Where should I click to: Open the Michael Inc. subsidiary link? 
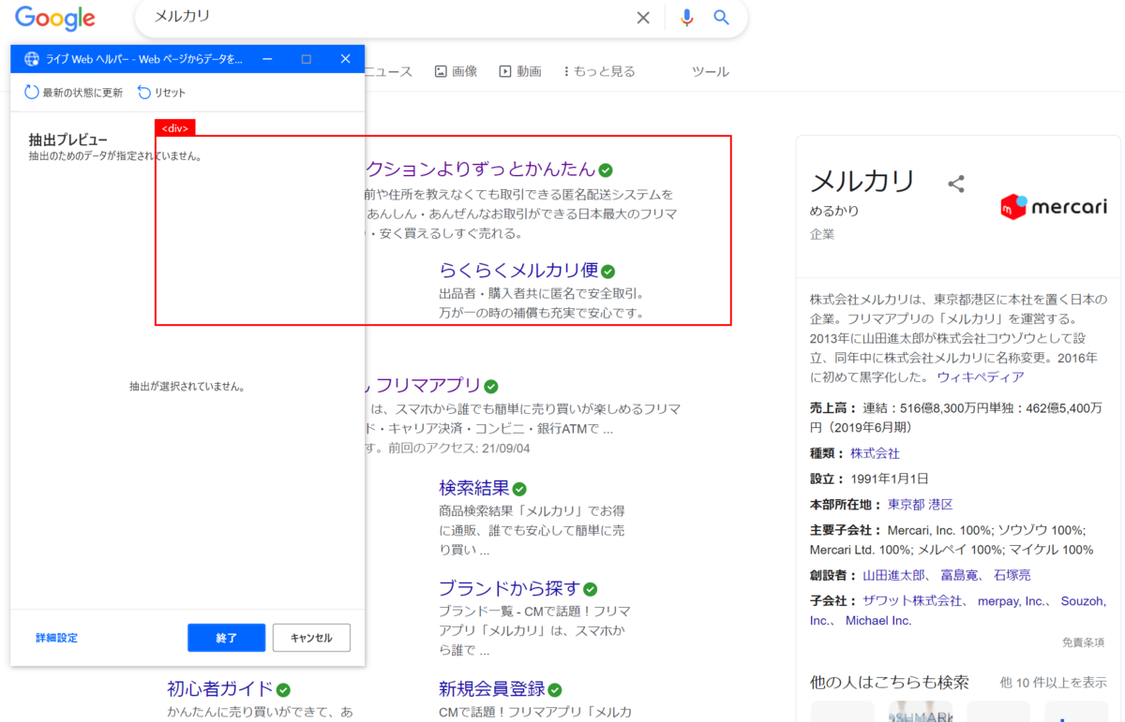point(878,620)
